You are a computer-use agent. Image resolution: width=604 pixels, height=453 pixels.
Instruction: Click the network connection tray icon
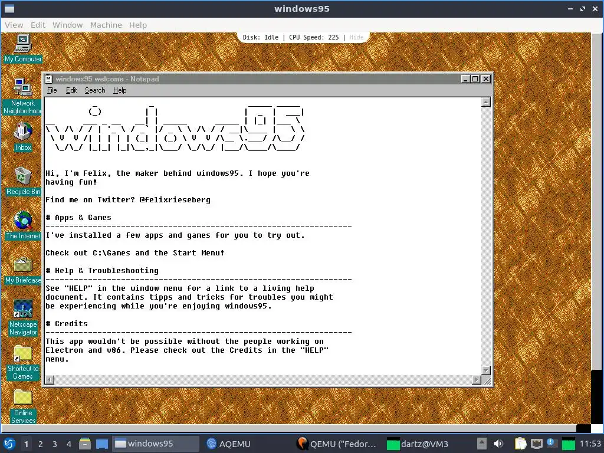tap(536, 444)
